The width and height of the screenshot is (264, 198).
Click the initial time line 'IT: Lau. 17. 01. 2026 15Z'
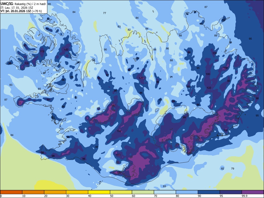[x=17, y=8]
